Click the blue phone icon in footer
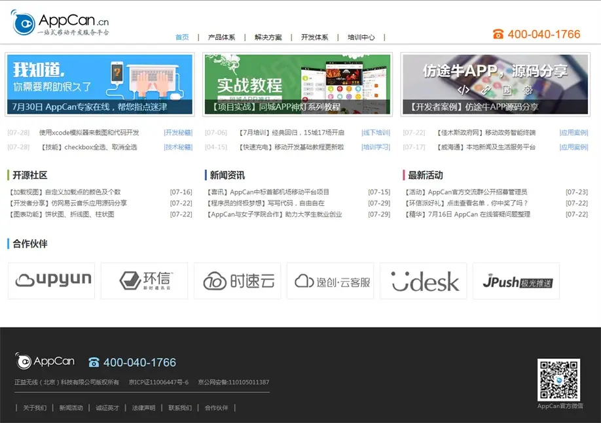The width and height of the screenshot is (601, 423). point(94,362)
